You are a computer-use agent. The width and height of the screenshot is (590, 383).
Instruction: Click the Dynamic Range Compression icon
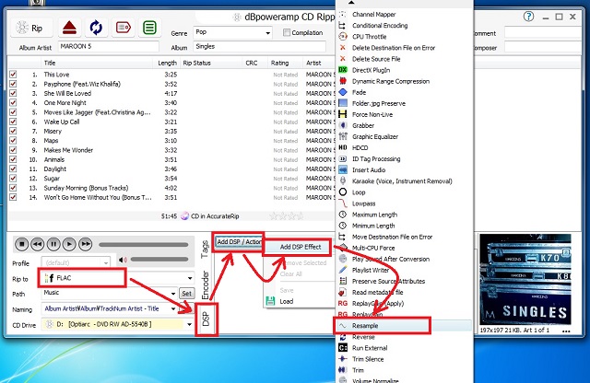(x=342, y=81)
